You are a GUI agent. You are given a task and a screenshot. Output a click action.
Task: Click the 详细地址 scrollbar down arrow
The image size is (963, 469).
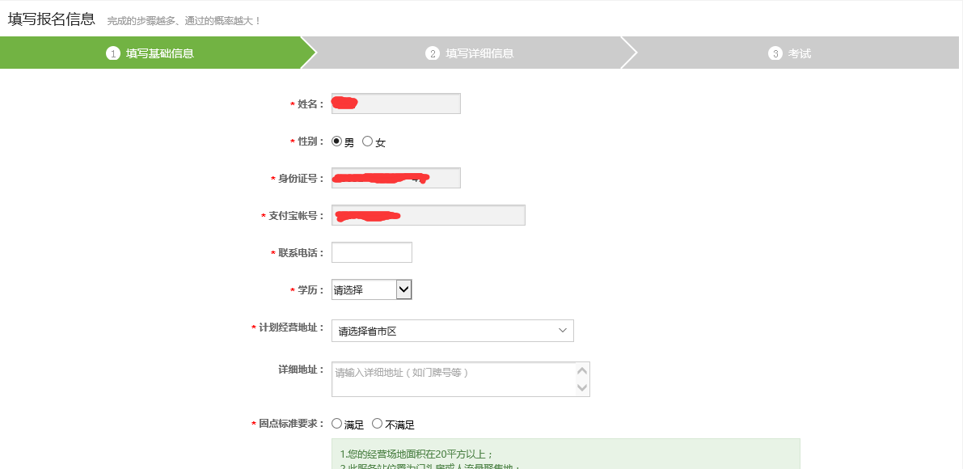click(581, 388)
